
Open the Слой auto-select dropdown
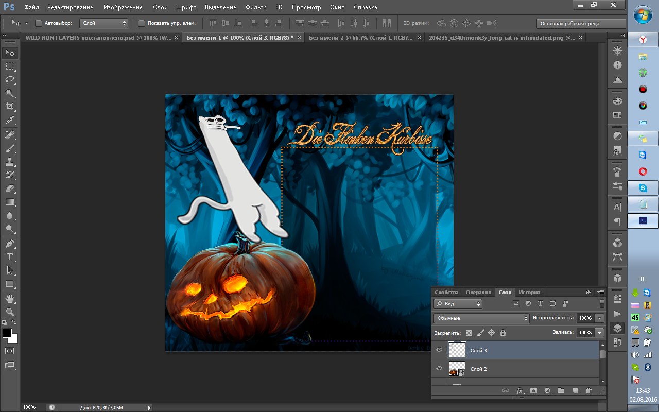(x=104, y=23)
